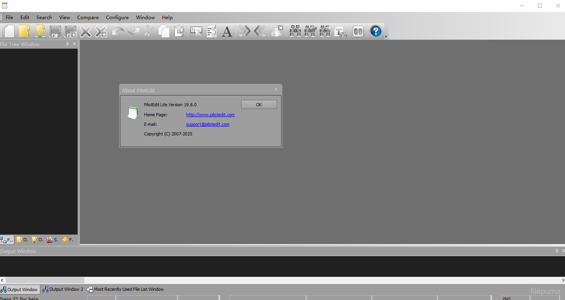The image size is (565, 300).
Task: Cut selection using the scissors icon
Action: 149,31
